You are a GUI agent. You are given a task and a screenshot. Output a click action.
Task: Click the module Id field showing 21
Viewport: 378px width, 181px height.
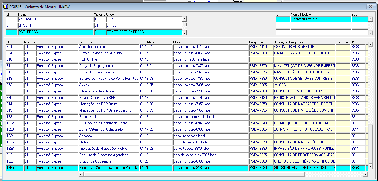[283, 19]
